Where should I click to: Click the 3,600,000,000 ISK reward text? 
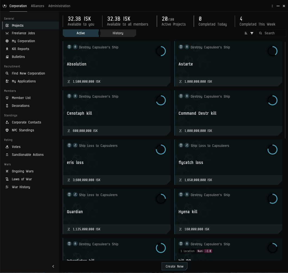86,180
